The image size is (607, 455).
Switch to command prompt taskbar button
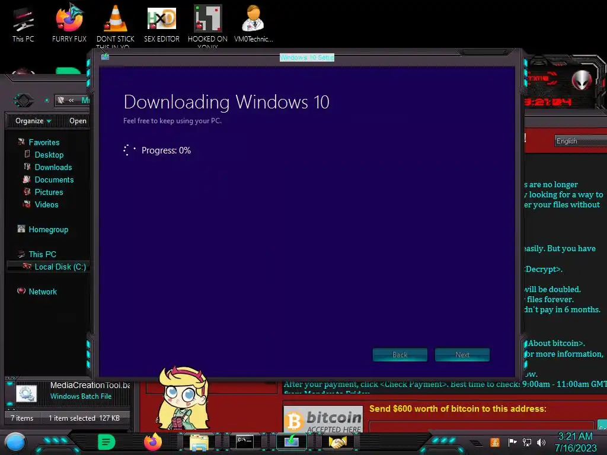click(245, 442)
